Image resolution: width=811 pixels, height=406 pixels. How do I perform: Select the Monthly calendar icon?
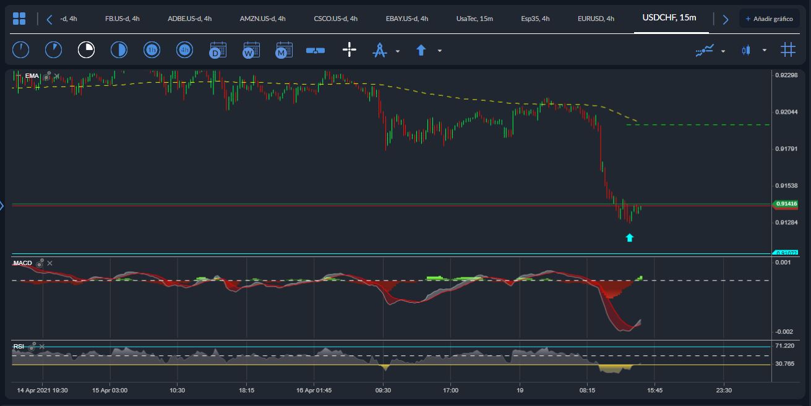(283, 50)
